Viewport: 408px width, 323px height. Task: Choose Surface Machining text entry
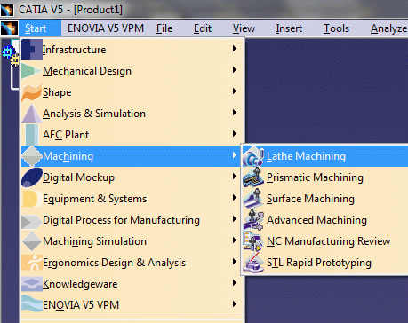310,199
